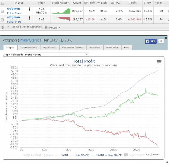Click PokerStars link in second row

click(14, 22)
